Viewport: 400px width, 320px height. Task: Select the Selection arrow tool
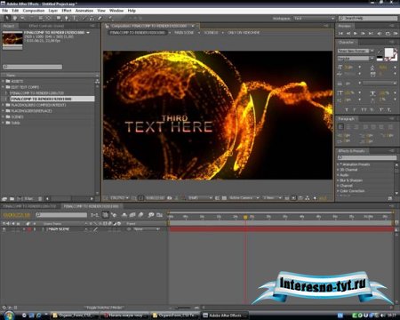point(7,19)
